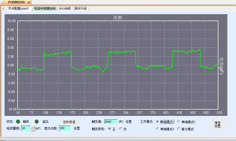Click the 溢出 status indicator light
This screenshot has width=236, height=141.
(x=37, y=122)
